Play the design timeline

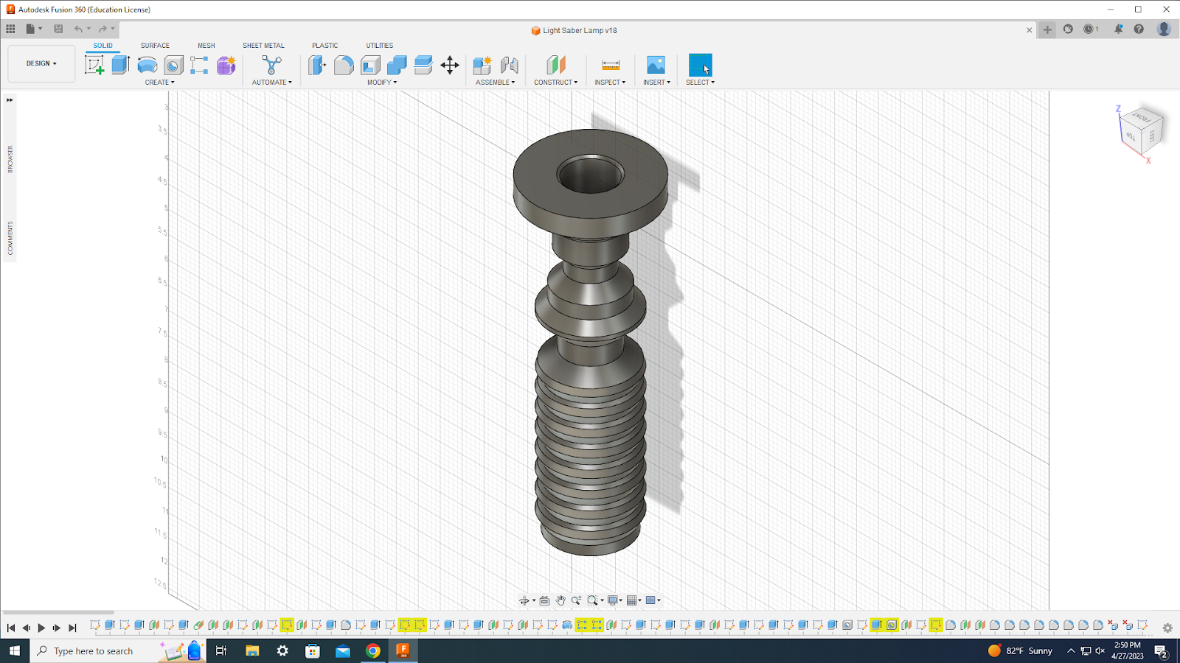click(x=41, y=628)
